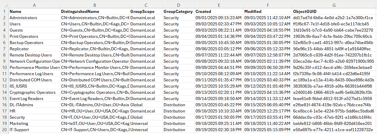377x134 pixels.
Task: Click Security category in Administrators row
Action: point(179,18)
